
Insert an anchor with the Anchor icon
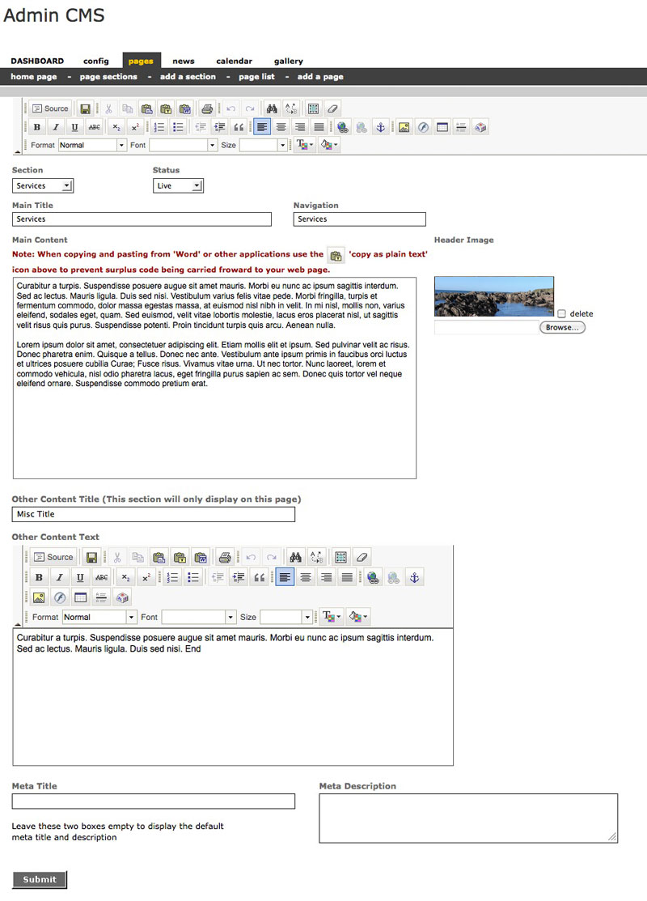pyautogui.click(x=381, y=126)
